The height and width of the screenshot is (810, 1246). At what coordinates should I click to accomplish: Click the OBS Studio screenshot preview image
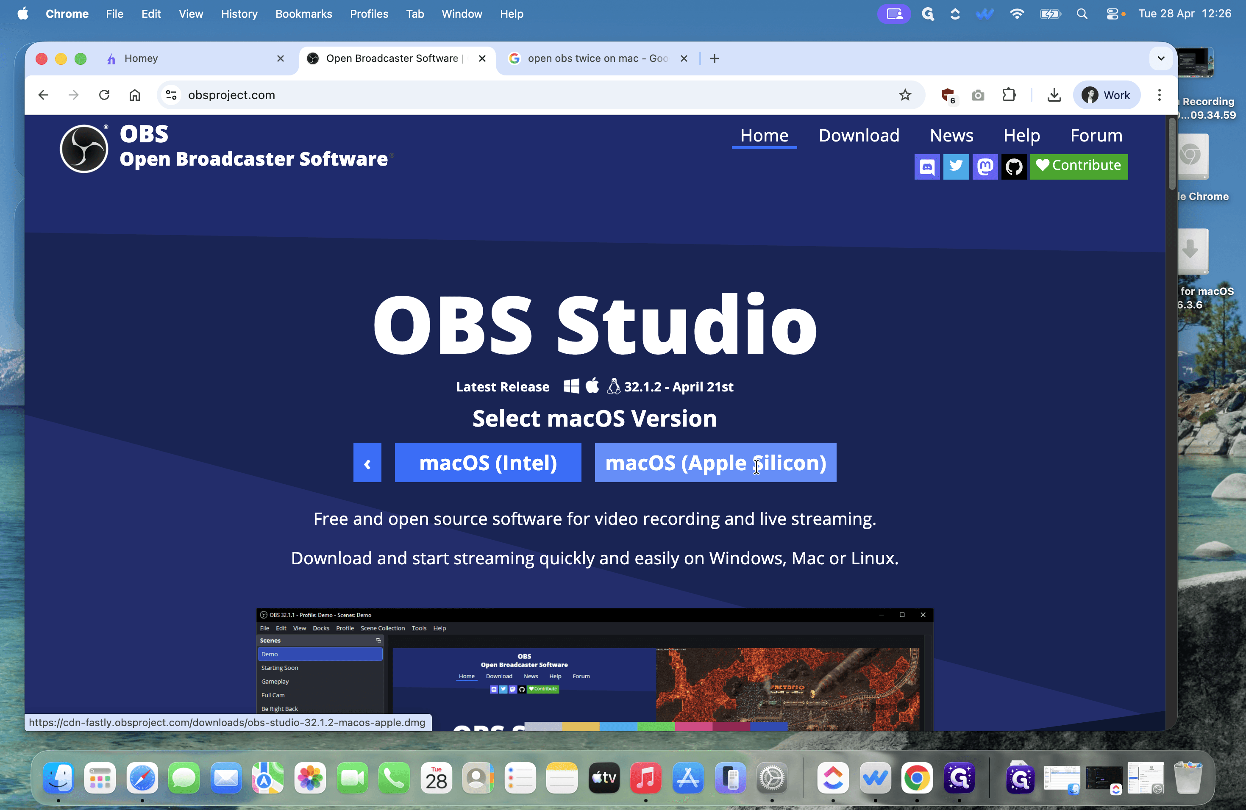(x=594, y=669)
